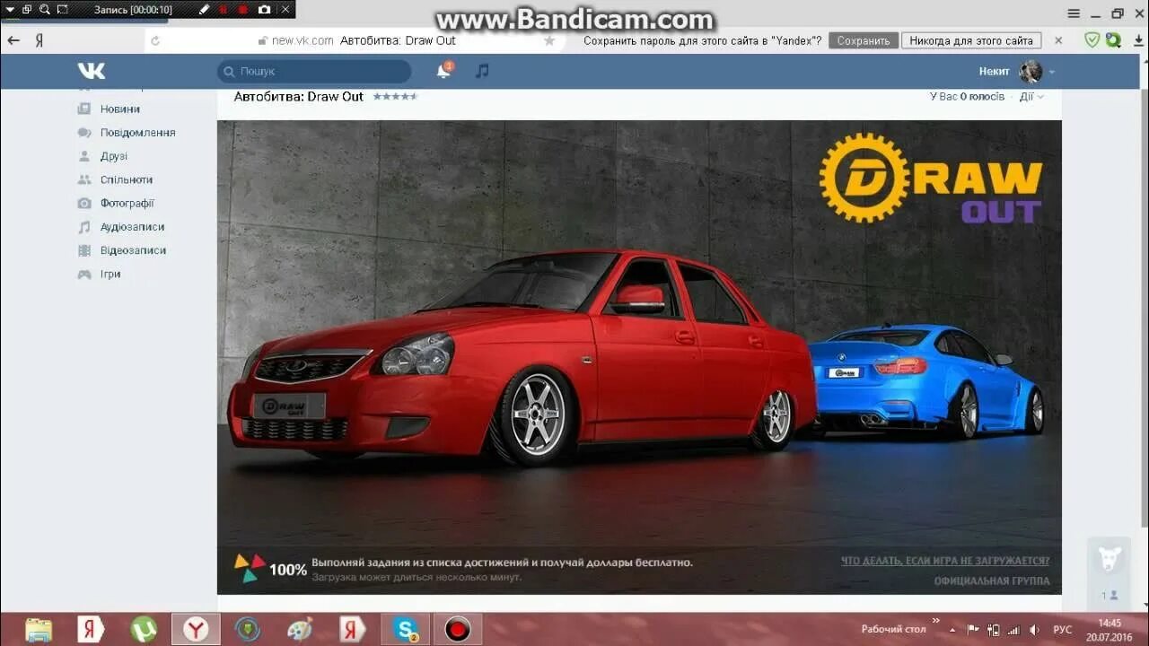Open the green browser extension icon
This screenshot has height=646, width=1149.
click(1113, 39)
